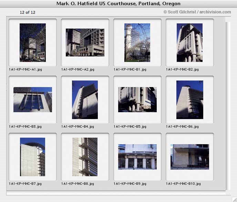The image size is (237, 202).
Task: Open thumbnail 1A1-KP-MHC-A2.jpg
Action: click(x=85, y=43)
